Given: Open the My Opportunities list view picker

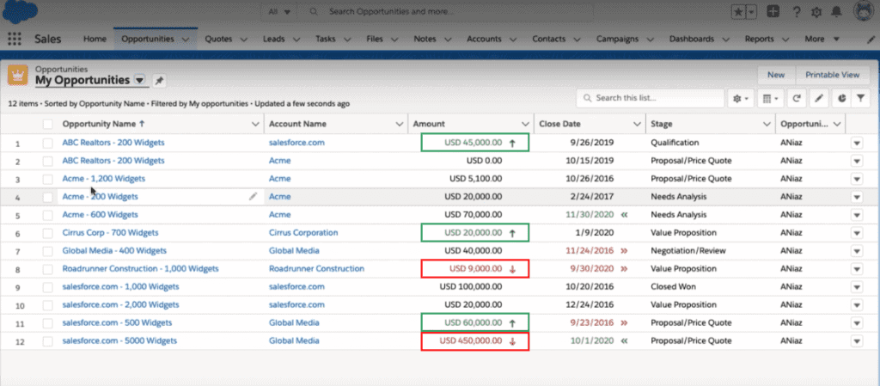Looking at the screenshot, I should [140, 80].
